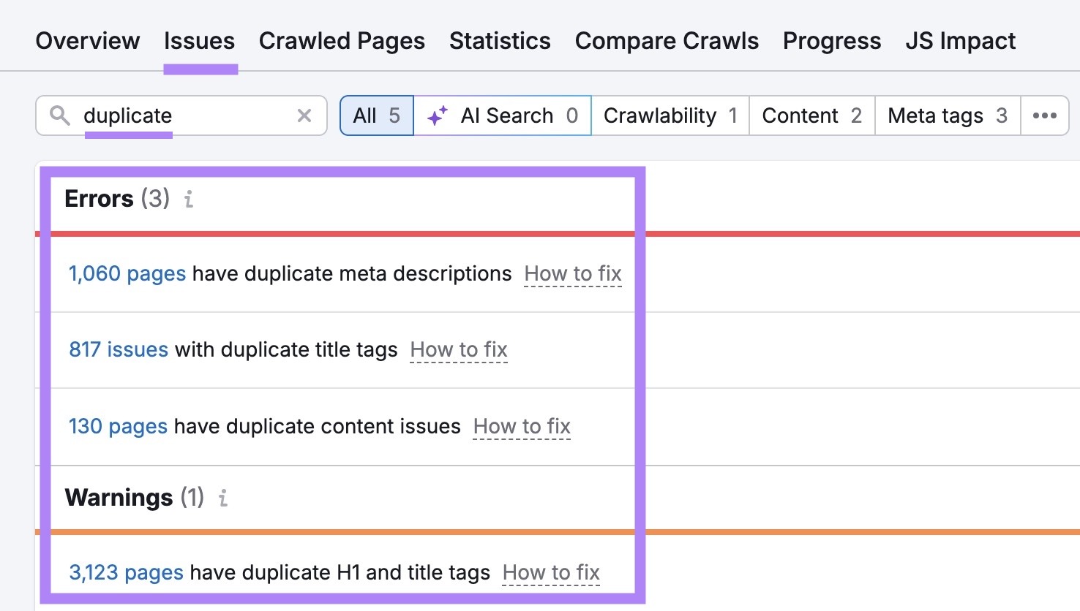
Task: Click the search magnifier icon
Action: coord(59,115)
